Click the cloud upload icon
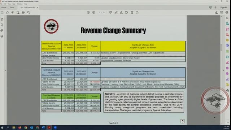Screen dimensions: 231x130 click(13, 13)
